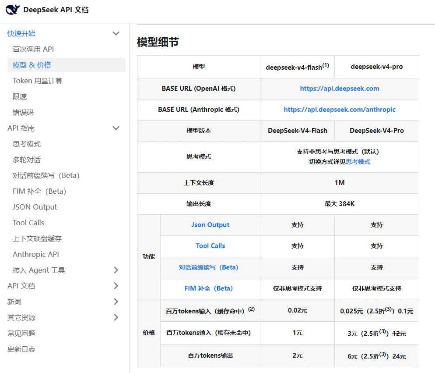Open the 错误码 sidebar item
Viewport: 435px width, 373px height.
pyautogui.click(x=23, y=113)
